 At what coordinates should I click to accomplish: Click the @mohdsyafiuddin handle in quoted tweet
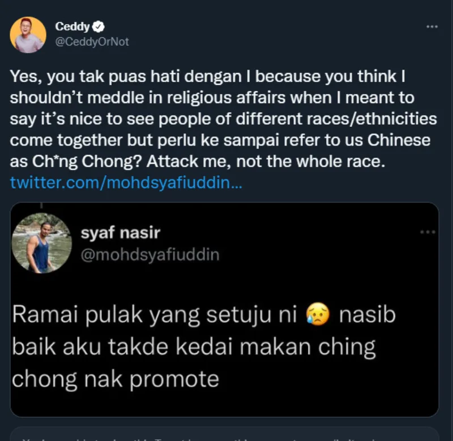click(150, 255)
